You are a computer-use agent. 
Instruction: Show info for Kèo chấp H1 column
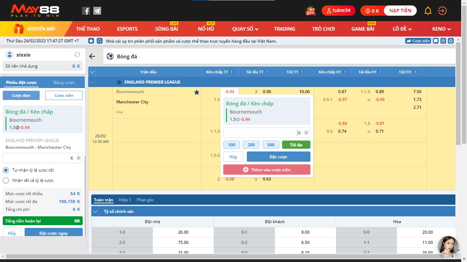(345, 72)
